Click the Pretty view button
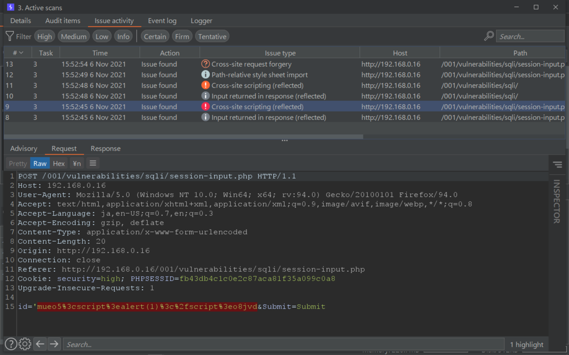This screenshot has height=355, width=569. (18, 163)
